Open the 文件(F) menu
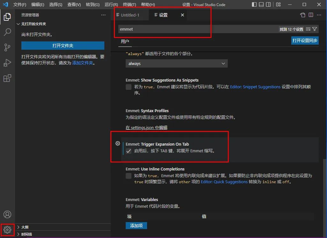327x238 pixels. click(x=19, y=4)
